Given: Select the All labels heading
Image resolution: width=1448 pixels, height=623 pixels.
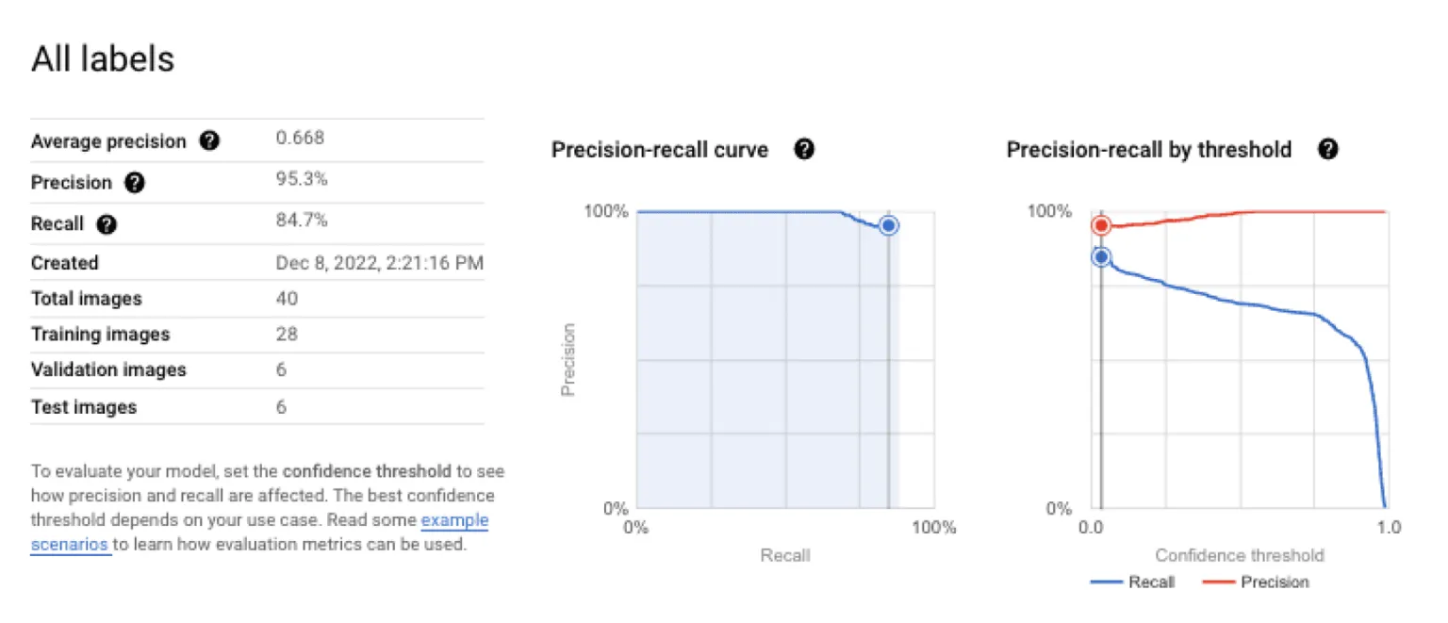Looking at the screenshot, I should 103,58.
